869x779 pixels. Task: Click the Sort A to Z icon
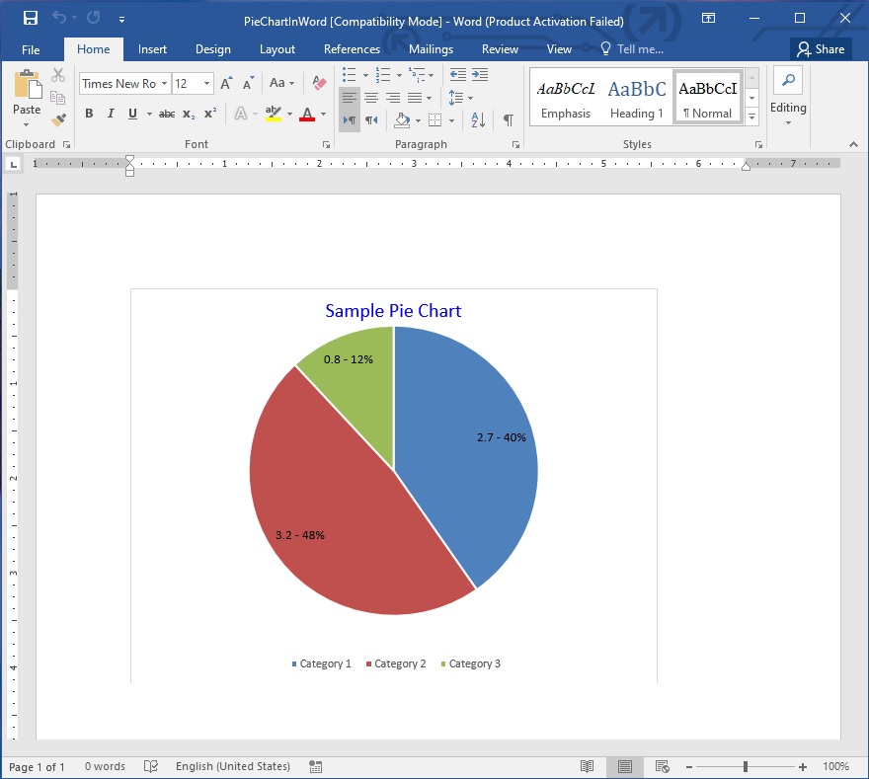[478, 119]
